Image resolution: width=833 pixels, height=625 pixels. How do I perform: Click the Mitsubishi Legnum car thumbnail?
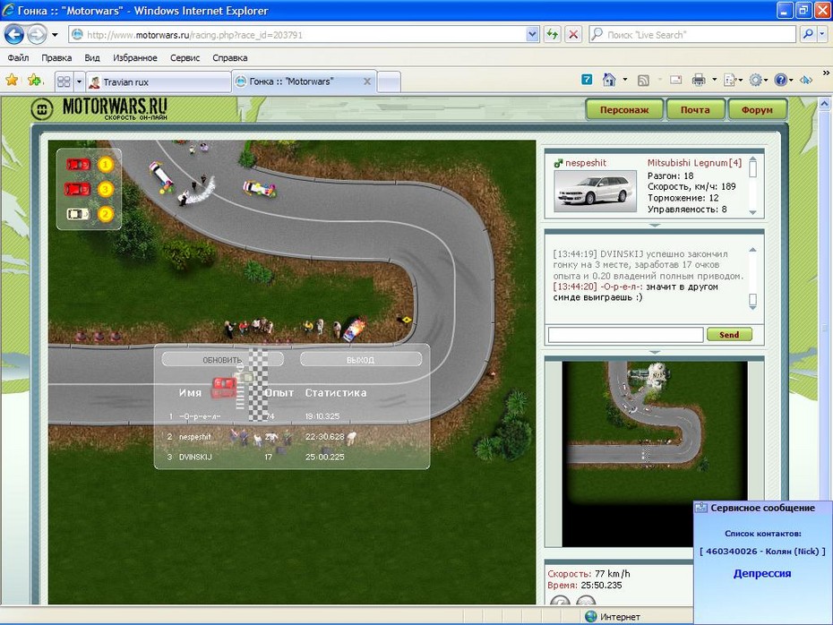pos(595,191)
